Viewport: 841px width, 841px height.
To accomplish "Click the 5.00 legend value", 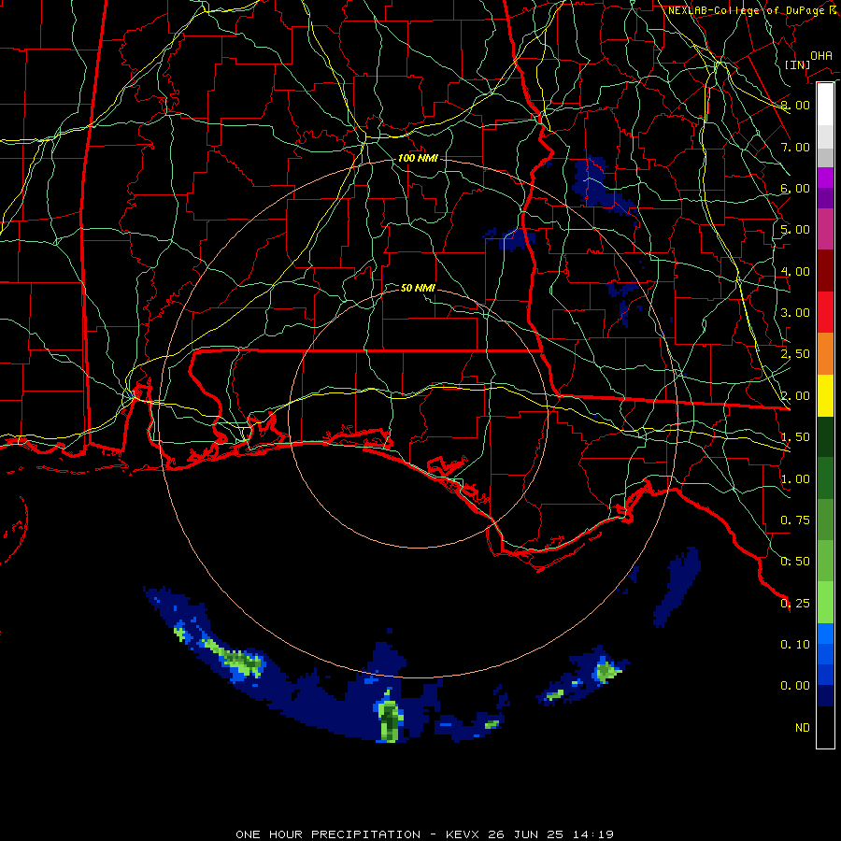I will pyautogui.click(x=795, y=230).
